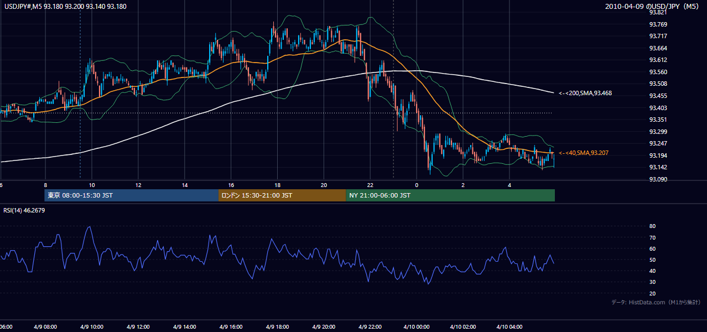
Task: Select the NY 21:00-06:00 JST session bar
Action: coord(450,195)
